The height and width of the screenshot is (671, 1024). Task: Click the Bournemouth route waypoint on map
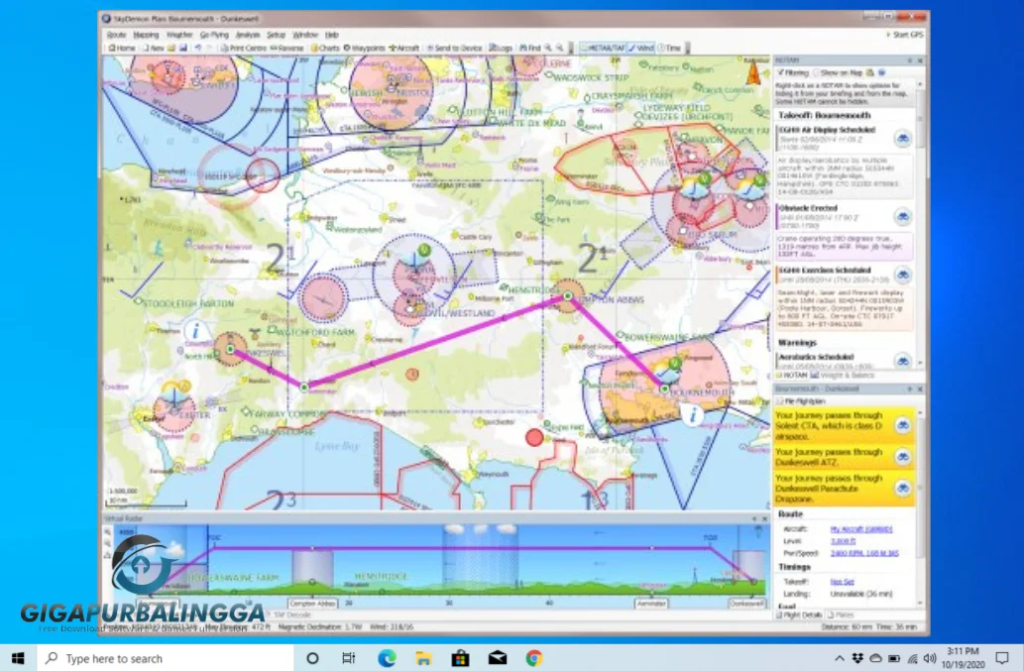tap(664, 389)
